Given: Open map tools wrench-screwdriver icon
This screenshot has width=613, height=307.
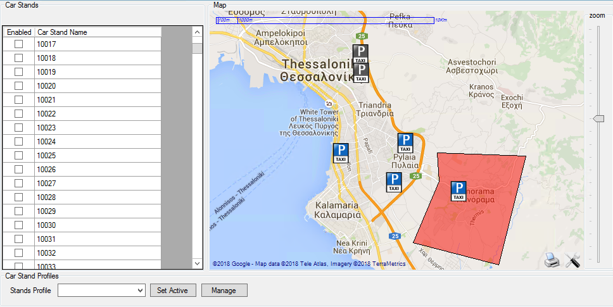Looking at the screenshot, I should click(572, 260).
